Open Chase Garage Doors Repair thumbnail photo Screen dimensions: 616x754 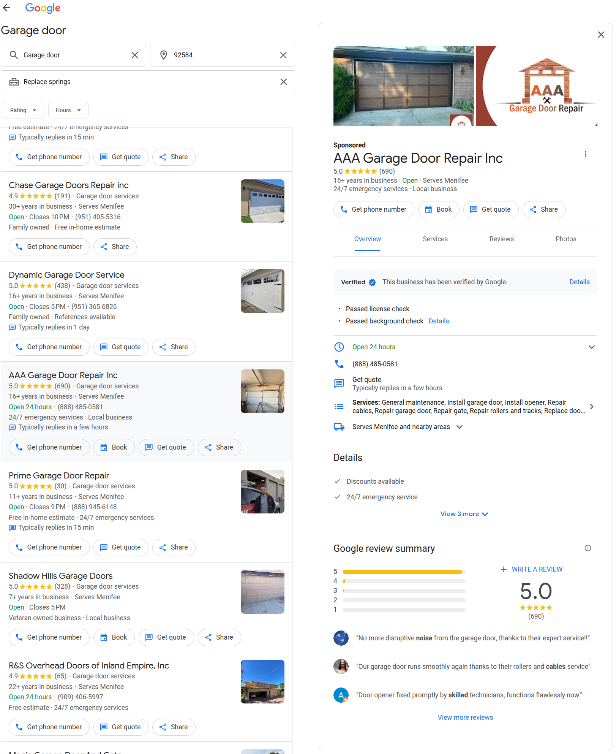(262, 201)
